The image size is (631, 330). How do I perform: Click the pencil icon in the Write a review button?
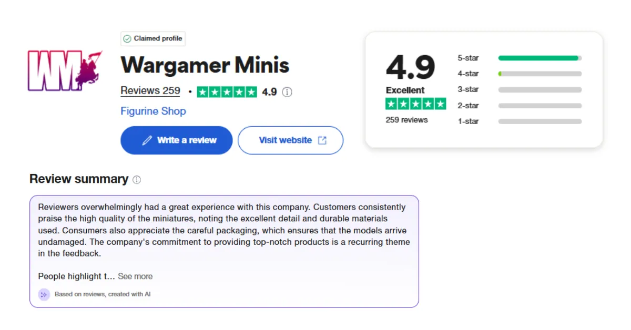(x=148, y=140)
